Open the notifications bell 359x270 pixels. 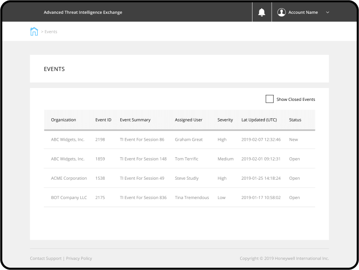262,12
